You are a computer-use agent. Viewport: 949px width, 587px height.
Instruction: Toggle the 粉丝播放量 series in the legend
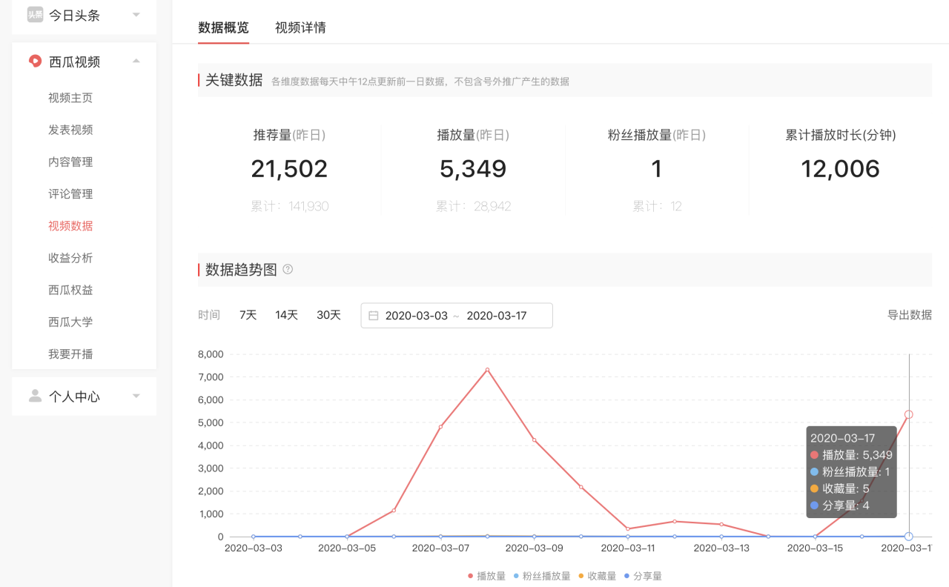(x=543, y=575)
